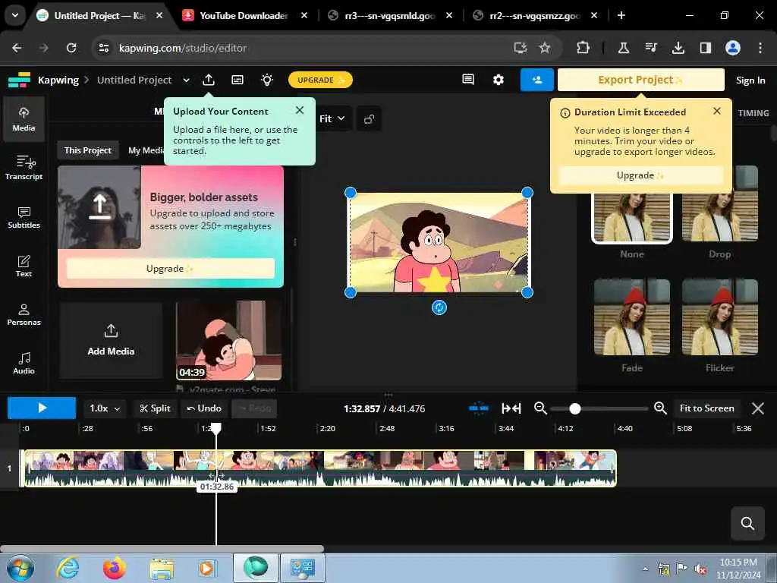Open playback speed 1.0x dropdown
This screenshot has height=583, width=777.
pyautogui.click(x=105, y=408)
